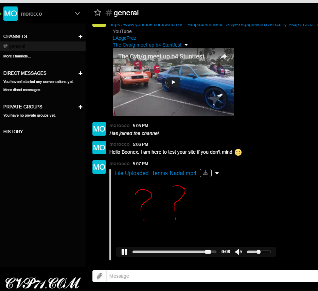Open the History section in sidebar
Viewport: 318px width, 291px height.
point(13,132)
